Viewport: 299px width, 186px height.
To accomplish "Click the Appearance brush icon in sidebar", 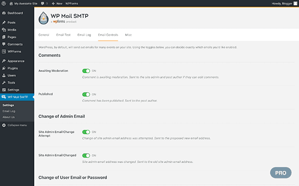I will (4, 61).
